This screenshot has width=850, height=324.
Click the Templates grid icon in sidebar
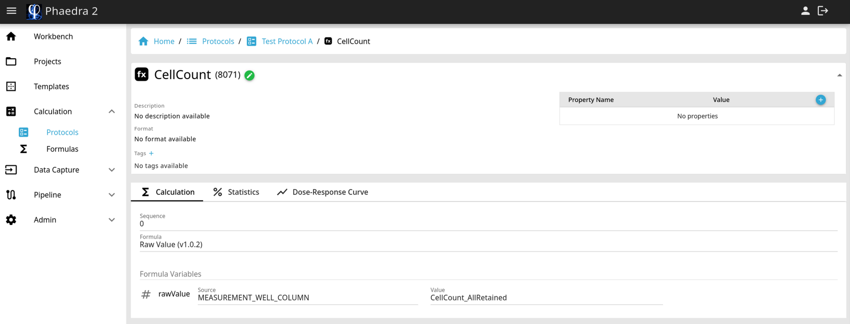click(11, 86)
